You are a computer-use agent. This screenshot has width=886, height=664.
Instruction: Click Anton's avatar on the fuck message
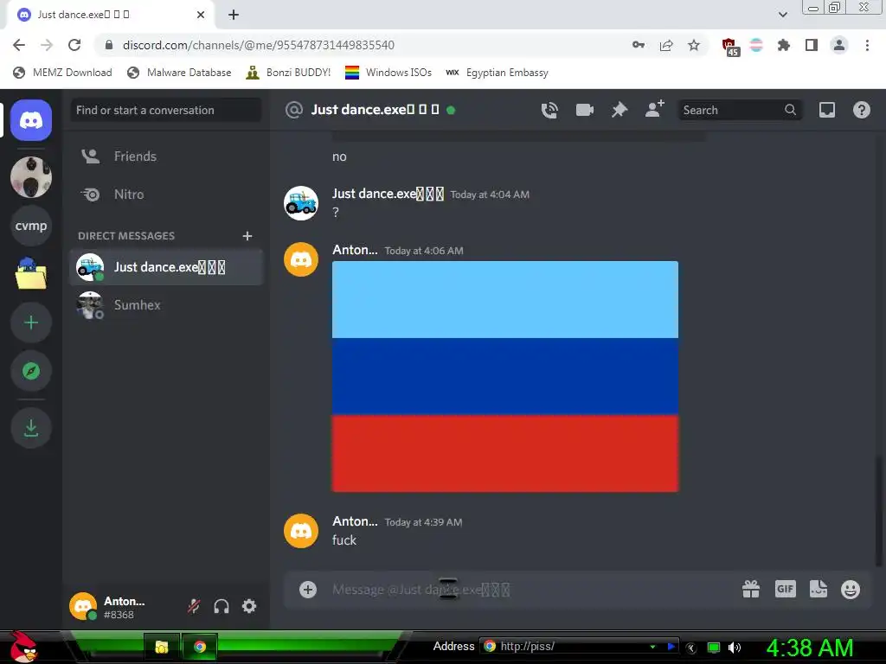pyautogui.click(x=300, y=531)
